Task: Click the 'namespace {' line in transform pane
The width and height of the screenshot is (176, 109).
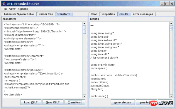Action: [x=12, y=80]
